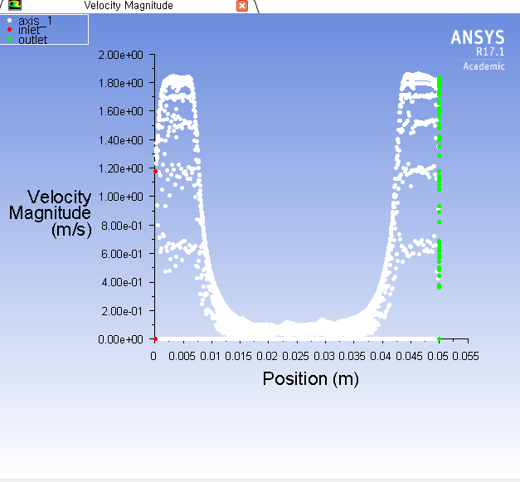Click the 0.055 x-axis label
This screenshot has height=482, width=520.
pos(465,356)
